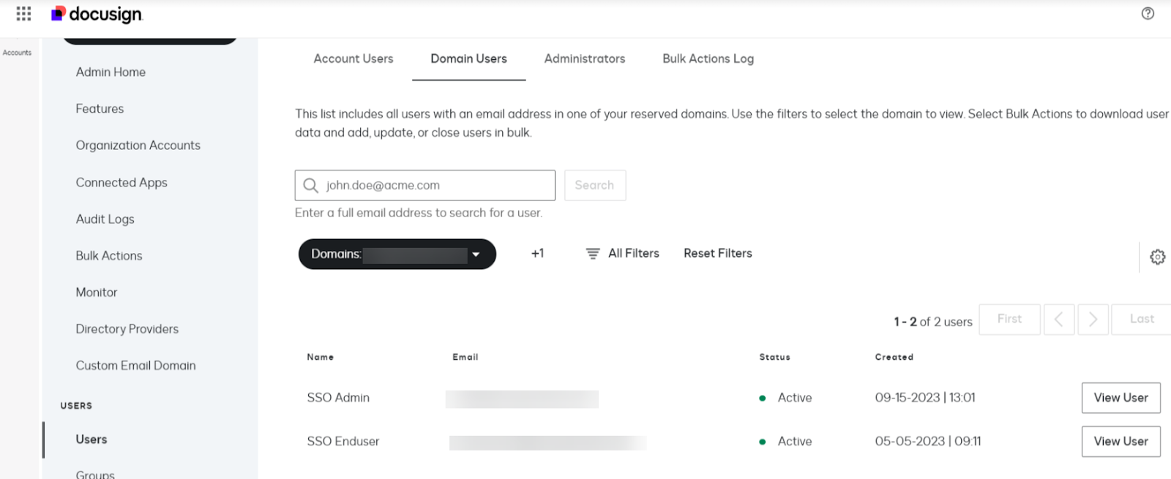Go to next page arrow
Screen dimensions: 1171x479
click(x=1093, y=320)
